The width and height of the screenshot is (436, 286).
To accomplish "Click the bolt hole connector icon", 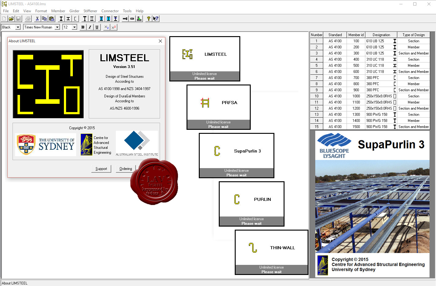I will tap(132, 19).
